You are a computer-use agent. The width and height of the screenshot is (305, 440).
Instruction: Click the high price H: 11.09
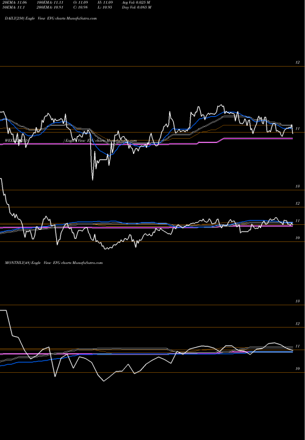pyautogui.click(x=105, y=2)
